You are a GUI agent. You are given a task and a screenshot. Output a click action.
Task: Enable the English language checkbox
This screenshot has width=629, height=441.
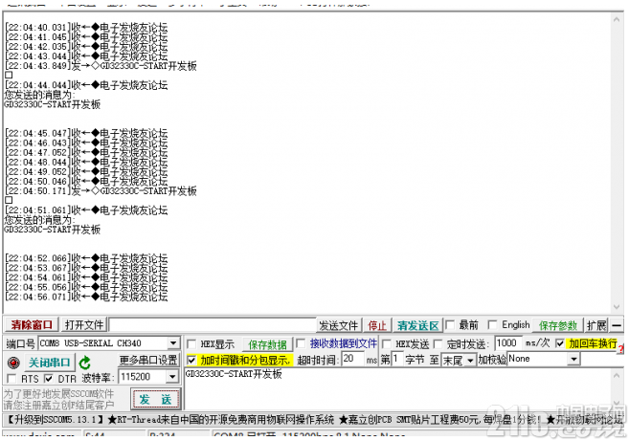[493, 324]
